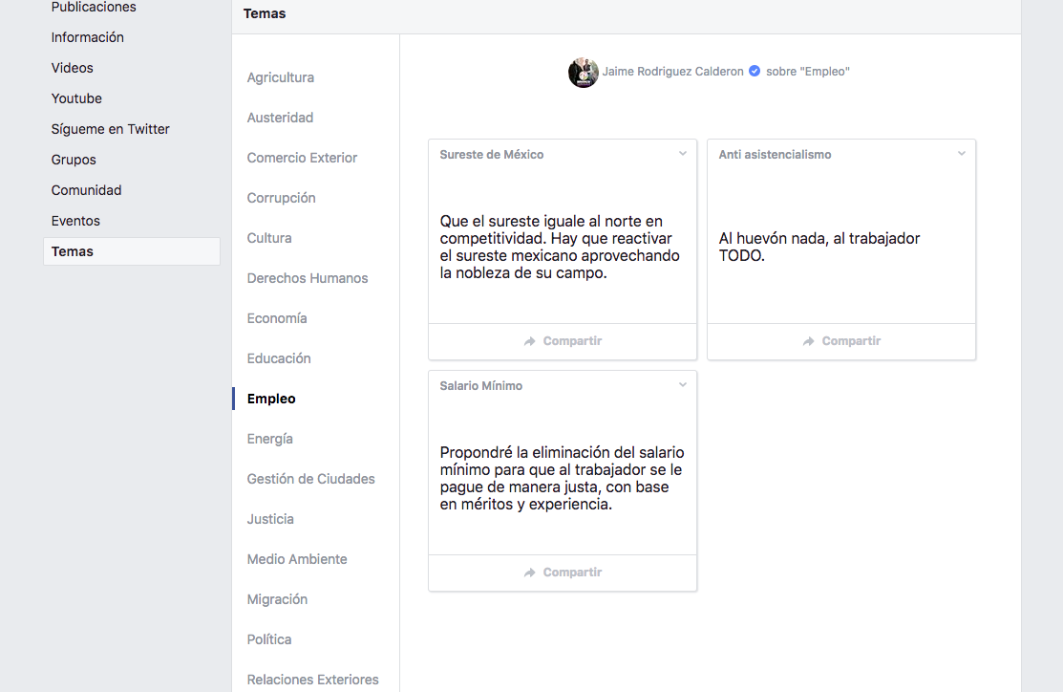
Task: Open the Publicaciones section
Action: (93, 8)
